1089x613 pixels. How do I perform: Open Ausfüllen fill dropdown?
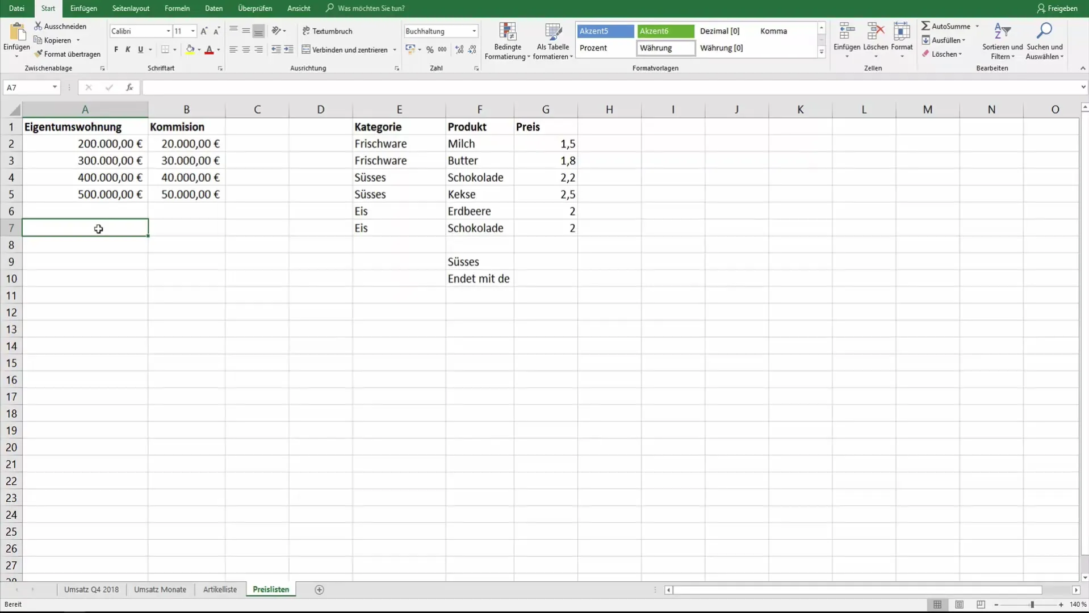pos(943,40)
